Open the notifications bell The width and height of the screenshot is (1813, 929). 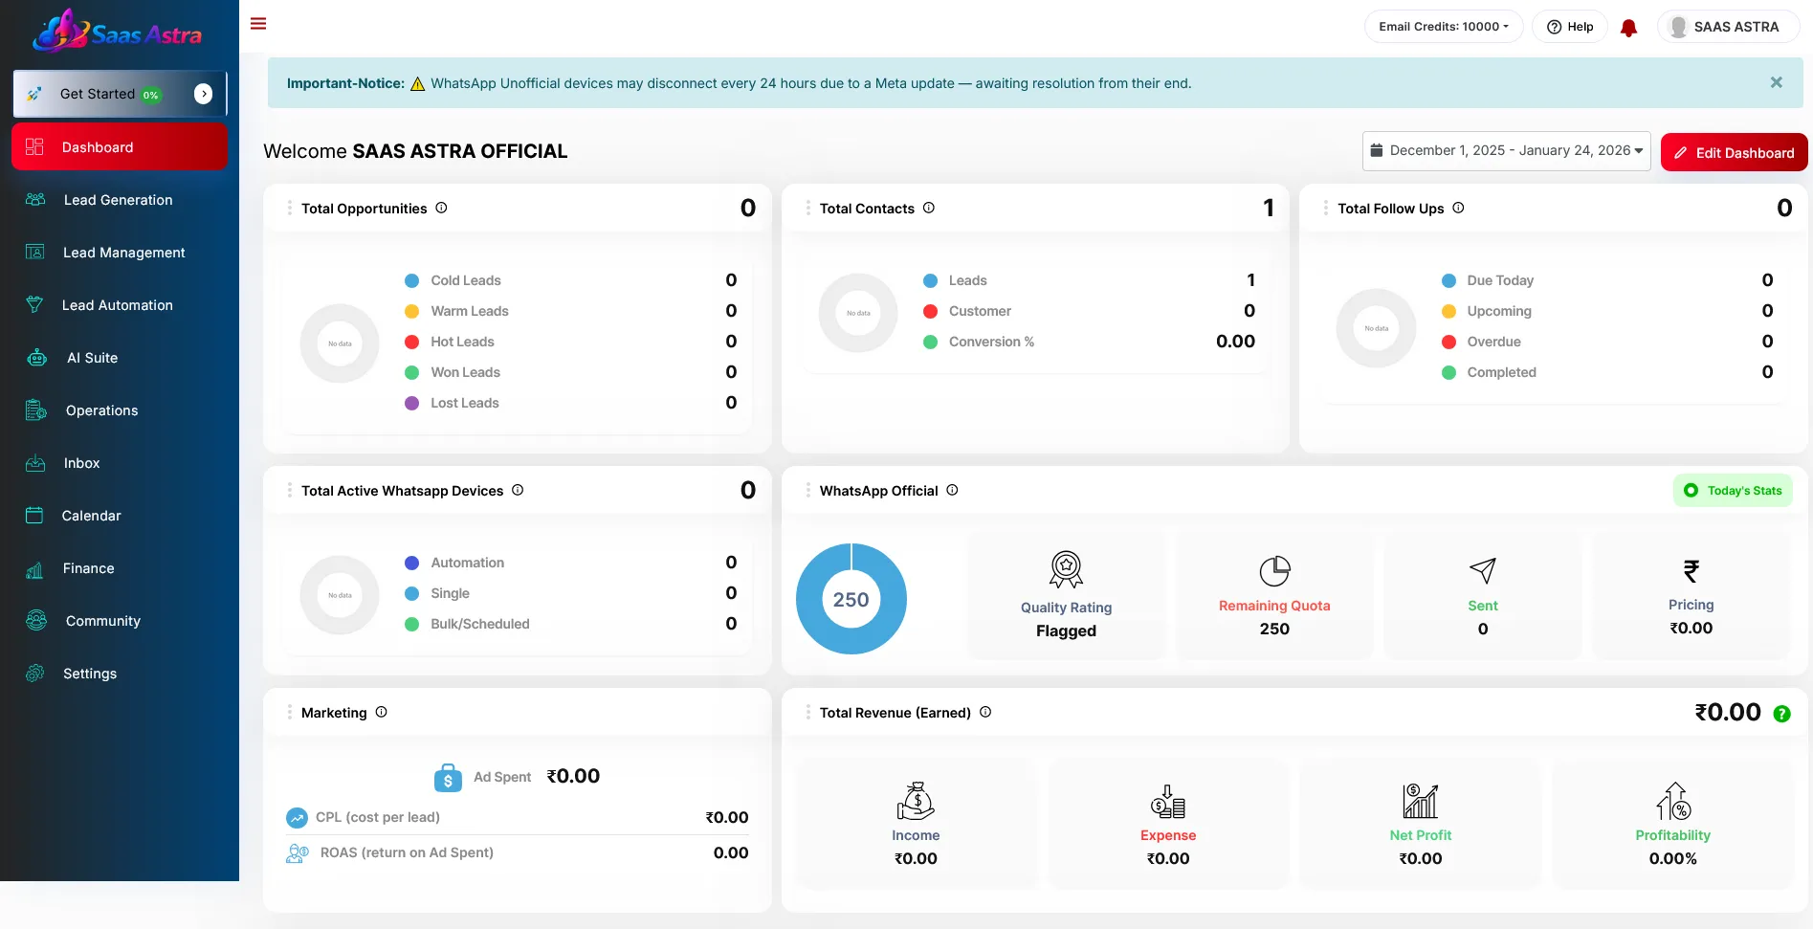coord(1628,28)
